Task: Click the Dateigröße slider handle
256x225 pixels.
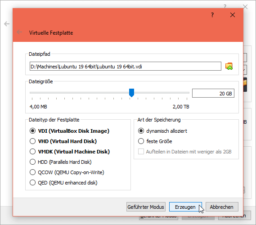Action: click(x=131, y=93)
